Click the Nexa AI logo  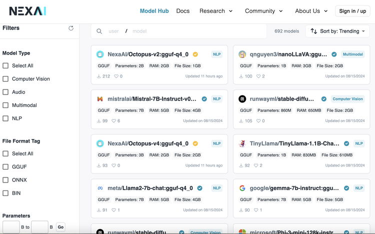tap(27, 11)
